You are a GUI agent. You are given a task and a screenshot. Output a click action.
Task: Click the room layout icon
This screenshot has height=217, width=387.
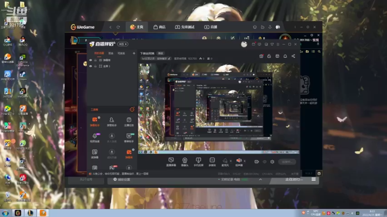[x=277, y=56]
